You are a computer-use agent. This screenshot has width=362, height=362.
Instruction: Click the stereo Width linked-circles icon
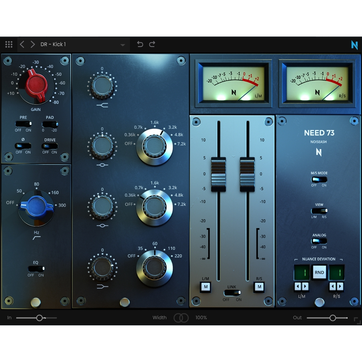click(x=181, y=318)
